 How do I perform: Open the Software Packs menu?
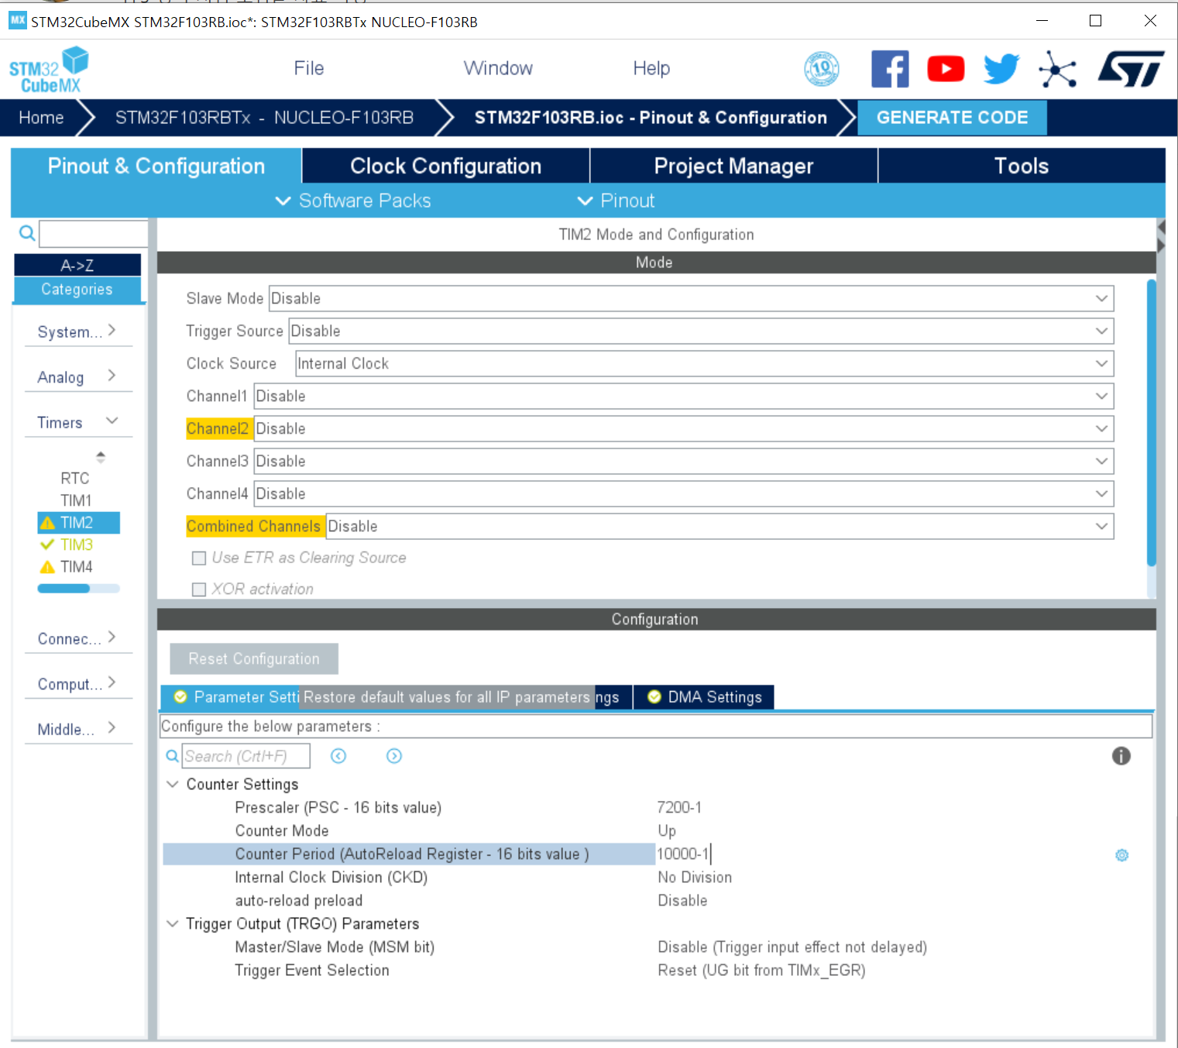[353, 201]
